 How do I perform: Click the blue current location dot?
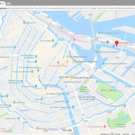pyautogui.click(x=114, y=46)
